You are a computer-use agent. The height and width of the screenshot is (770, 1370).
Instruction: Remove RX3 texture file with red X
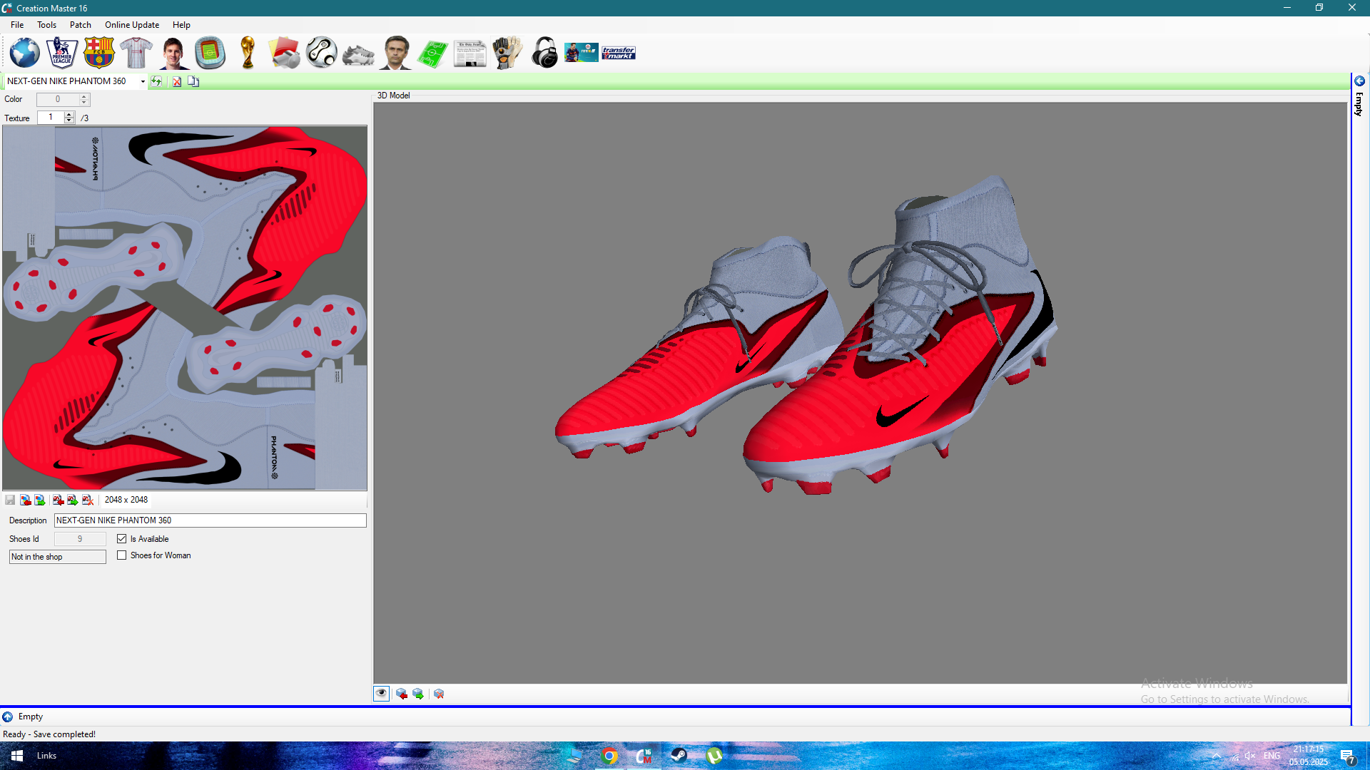point(88,500)
